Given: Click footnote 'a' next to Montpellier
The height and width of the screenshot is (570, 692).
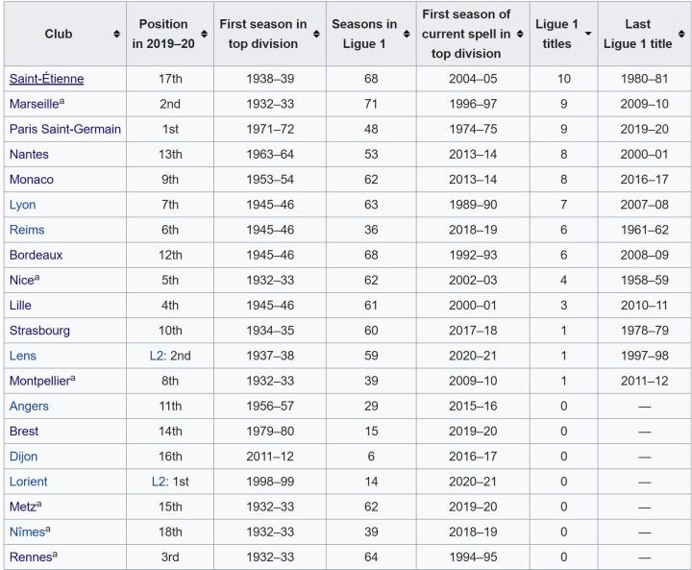Looking at the screenshot, I should pyautogui.click(x=72, y=378).
